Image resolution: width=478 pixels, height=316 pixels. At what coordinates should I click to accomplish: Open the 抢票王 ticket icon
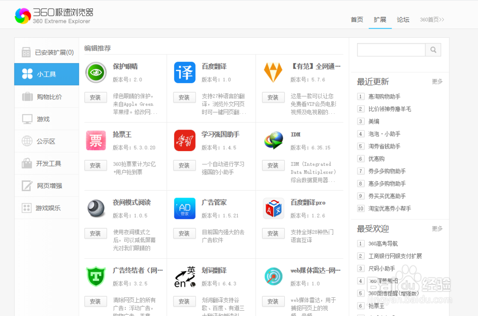pos(96,141)
